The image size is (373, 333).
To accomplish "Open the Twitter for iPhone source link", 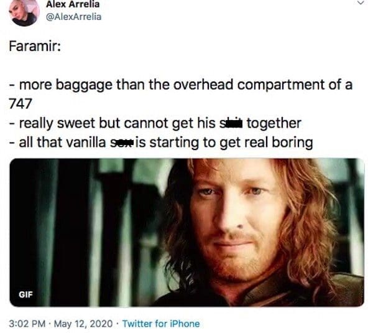I will click(x=161, y=324).
